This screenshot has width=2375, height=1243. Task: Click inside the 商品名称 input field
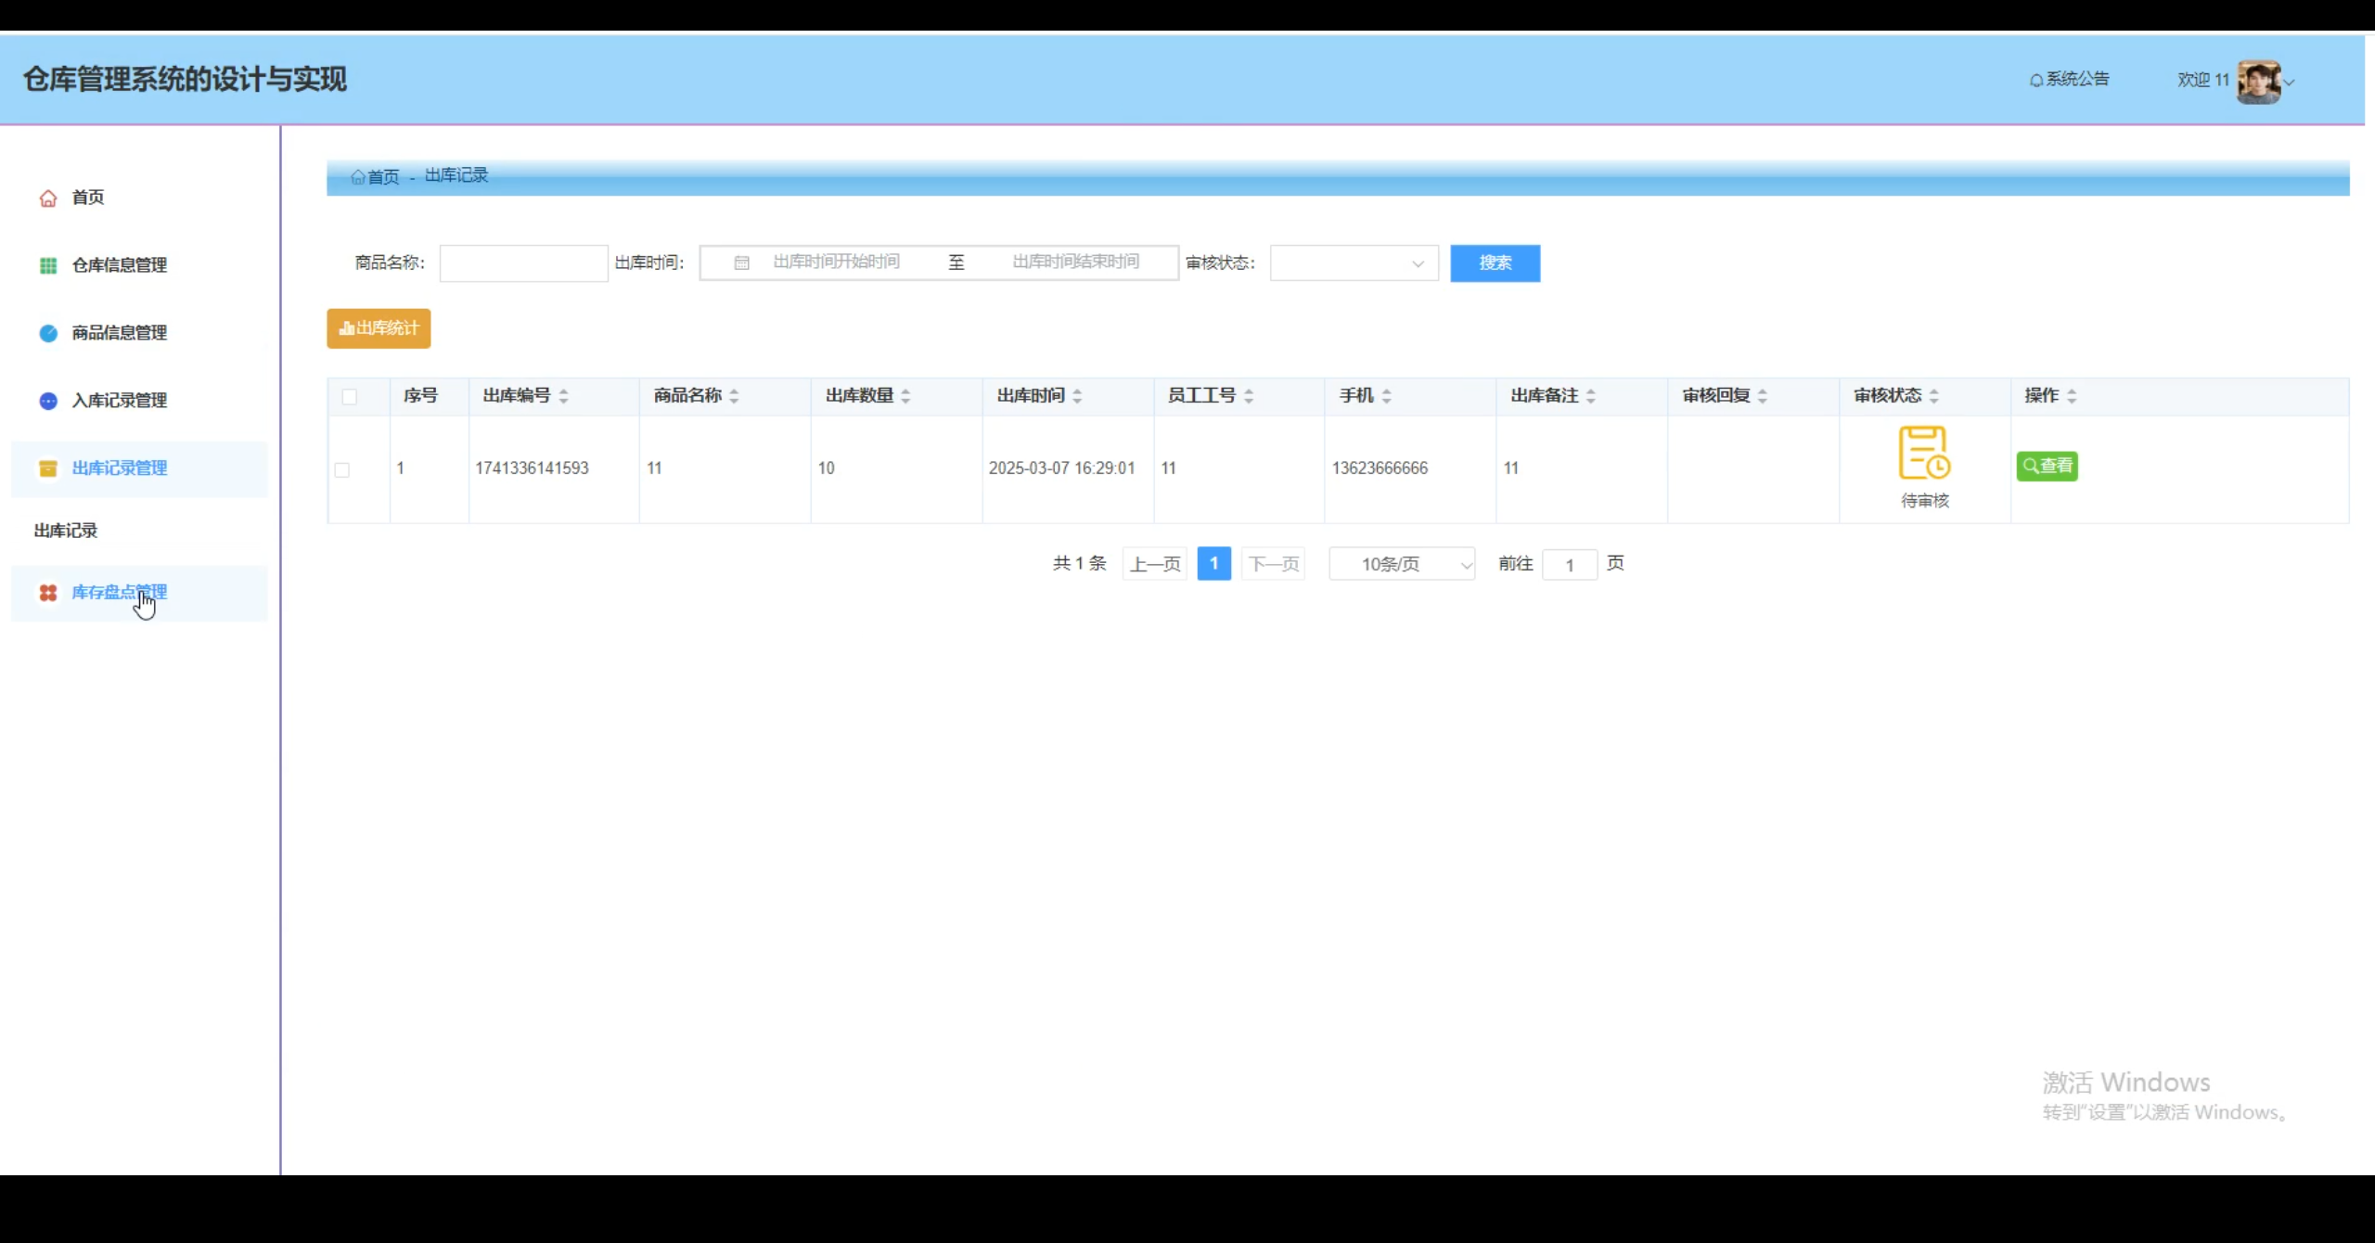[x=523, y=263]
